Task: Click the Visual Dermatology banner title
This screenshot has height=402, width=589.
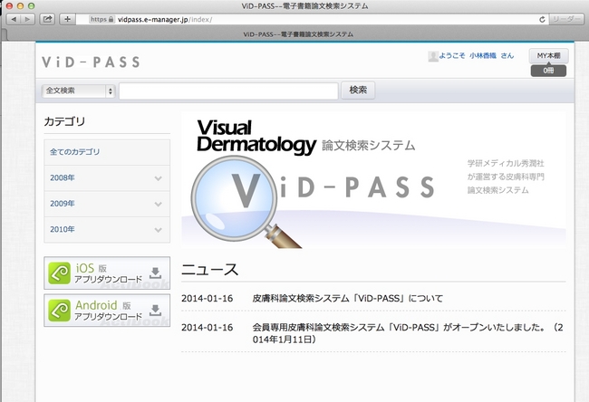Action: tap(256, 137)
